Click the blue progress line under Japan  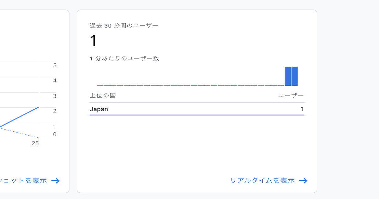(x=197, y=115)
